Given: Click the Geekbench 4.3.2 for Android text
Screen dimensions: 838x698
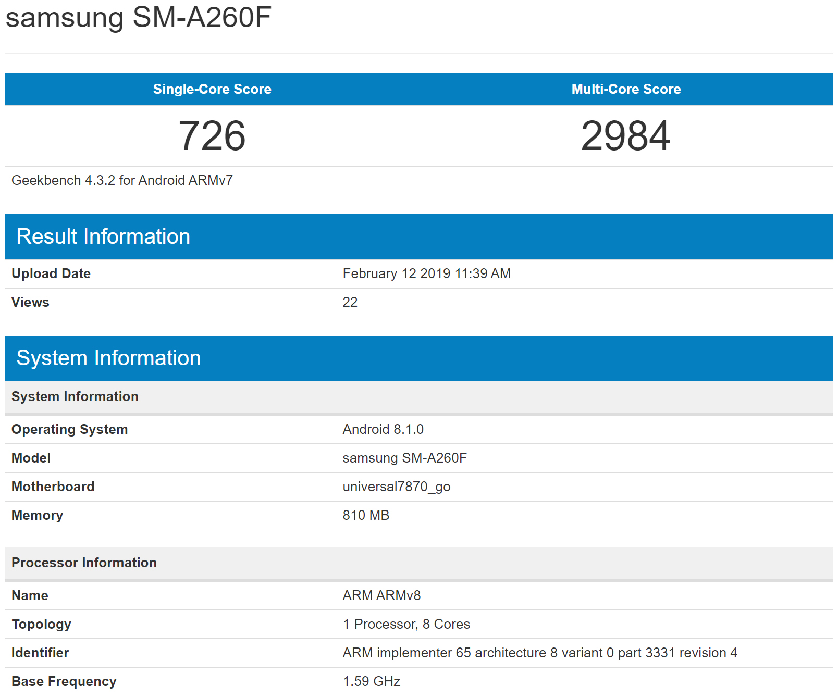Looking at the screenshot, I should [122, 180].
